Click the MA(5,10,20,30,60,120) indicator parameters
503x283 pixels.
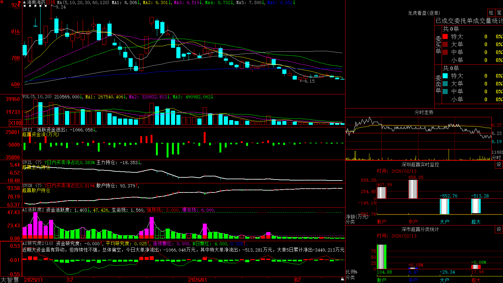tap(83, 3)
